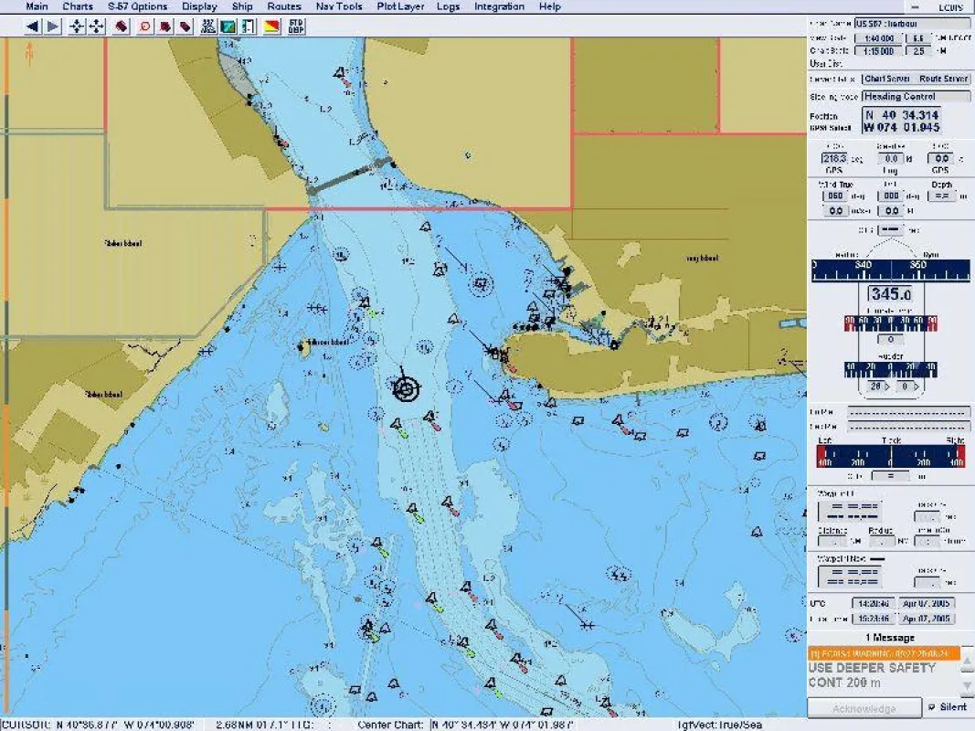Click the dark red flag icon
The image size is (975, 731).
[165, 26]
